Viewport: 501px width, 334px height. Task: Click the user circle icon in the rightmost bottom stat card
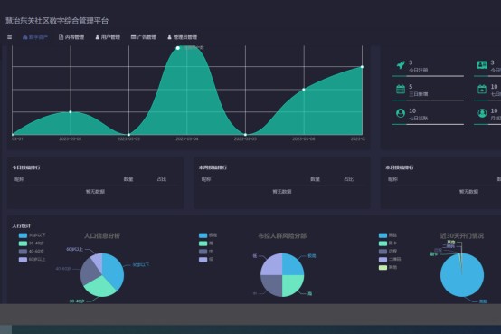coord(482,113)
